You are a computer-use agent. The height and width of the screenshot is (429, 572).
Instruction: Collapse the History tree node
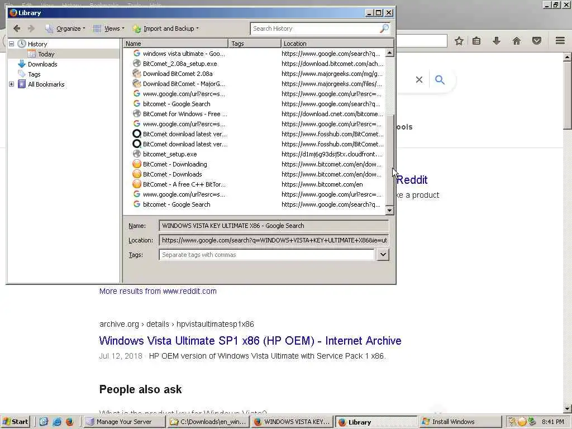point(11,44)
